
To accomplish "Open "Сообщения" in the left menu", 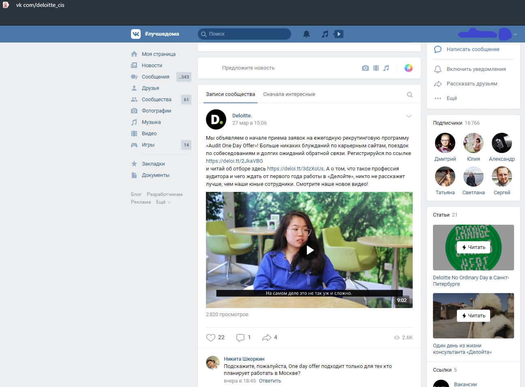I will 155,77.
